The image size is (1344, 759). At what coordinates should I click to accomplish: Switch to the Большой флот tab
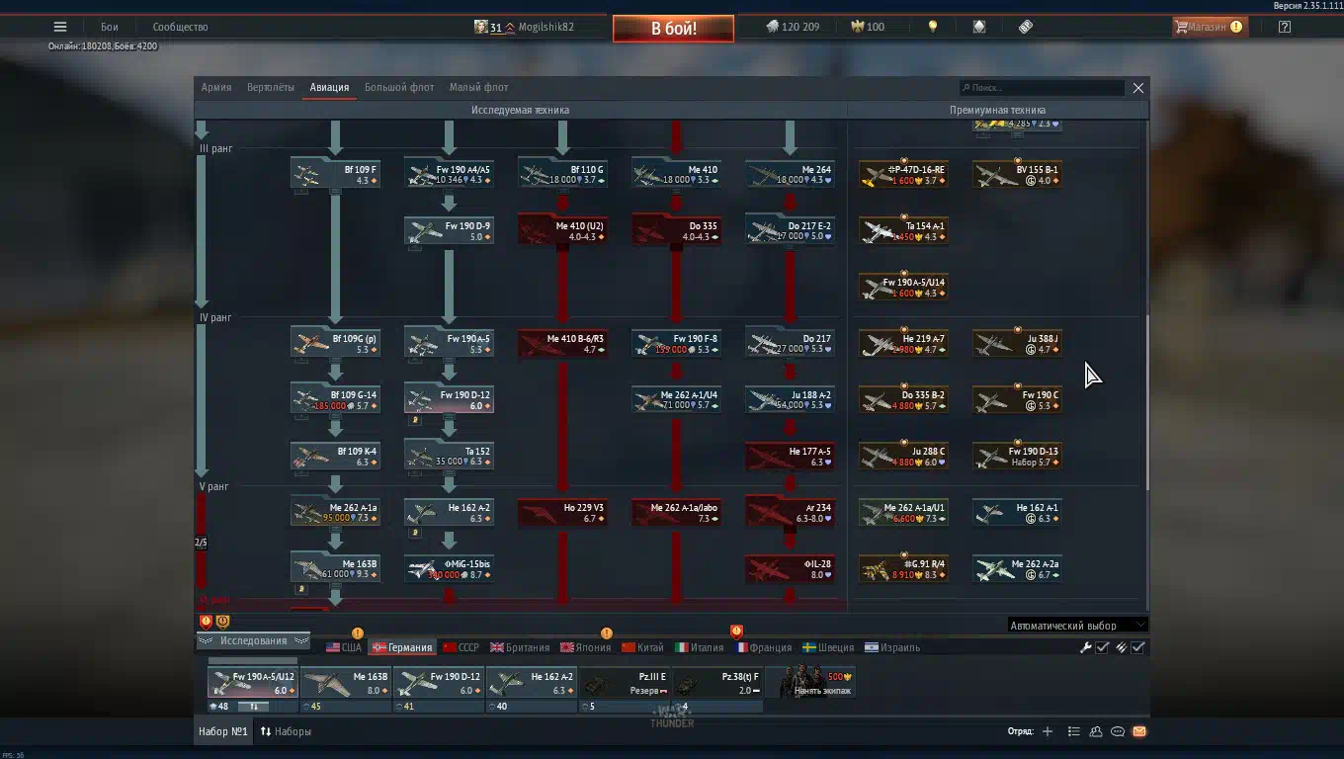pyautogui.click(x=399, y=87)
